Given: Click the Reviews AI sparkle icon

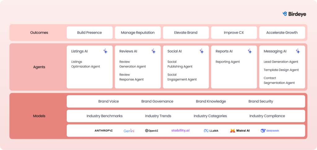Looking at the screenshot, I should pyautogui.click(x=154, y=51).
